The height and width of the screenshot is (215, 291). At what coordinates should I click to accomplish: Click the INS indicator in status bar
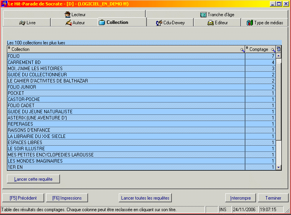coord(225,210)
